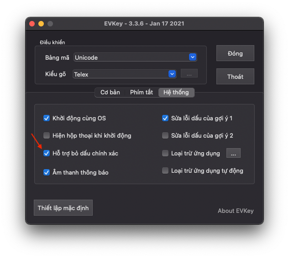
Task: Uncheck Hỗ trợ bỏ dấu chính xác
Action: point(47,154)
